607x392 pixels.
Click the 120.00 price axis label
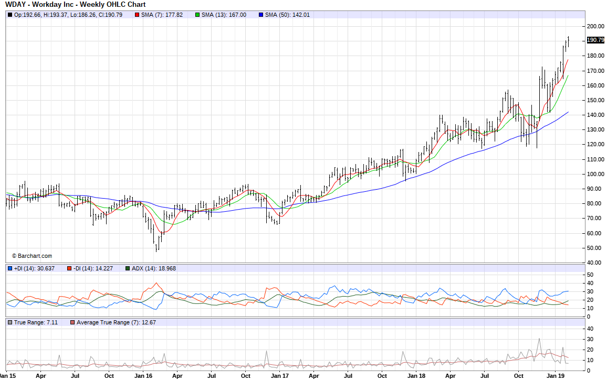[x=595, y=145]
